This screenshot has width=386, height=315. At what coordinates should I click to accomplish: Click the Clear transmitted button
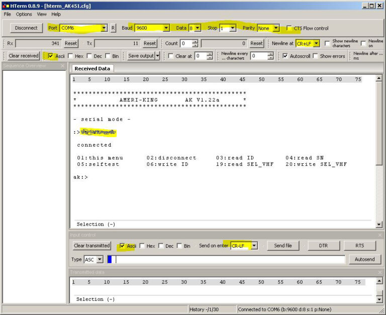[92, 246]
